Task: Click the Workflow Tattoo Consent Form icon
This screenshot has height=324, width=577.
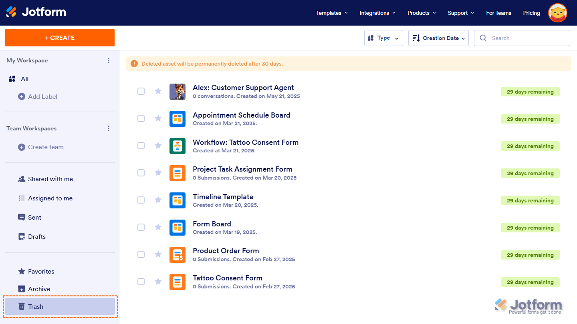Action: (x=178, y=146)
